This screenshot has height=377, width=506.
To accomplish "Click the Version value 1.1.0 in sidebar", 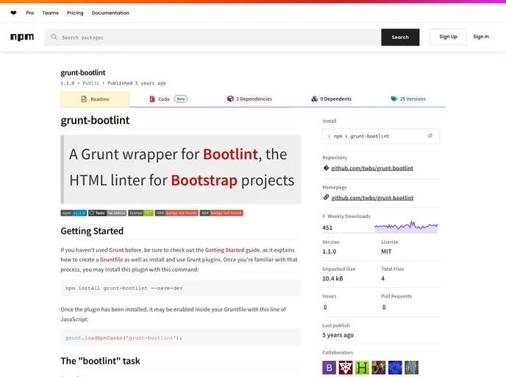I will click(x=329, y=251).
